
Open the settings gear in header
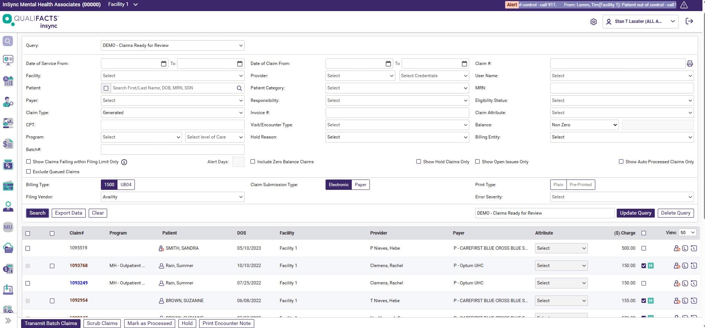[593, 22]
